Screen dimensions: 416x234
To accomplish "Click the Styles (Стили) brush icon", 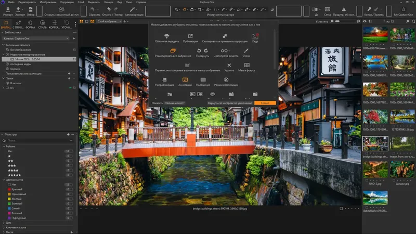I will pyautogui.click(x=246, y=50).
